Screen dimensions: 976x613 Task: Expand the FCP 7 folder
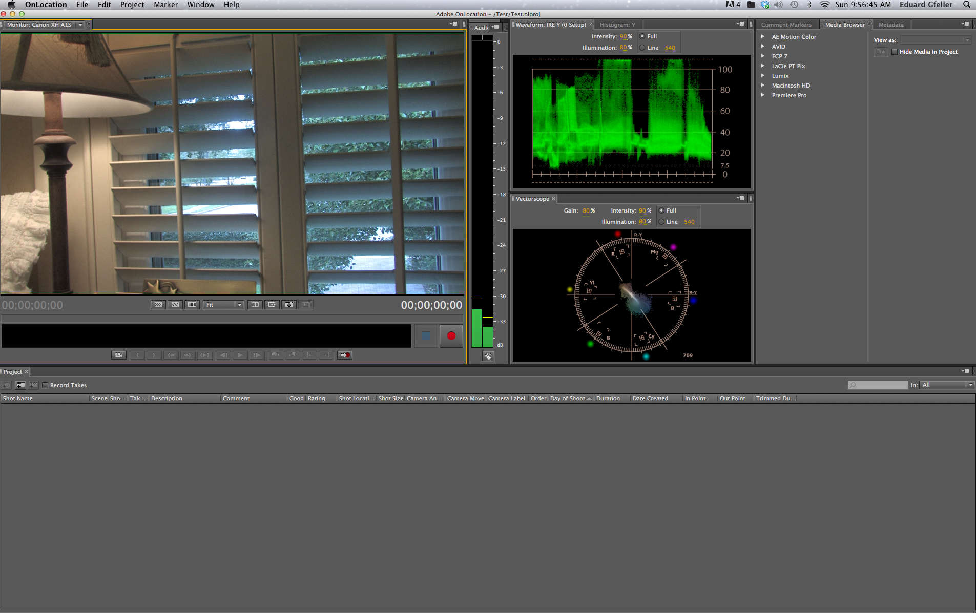(x=763, y=56)
